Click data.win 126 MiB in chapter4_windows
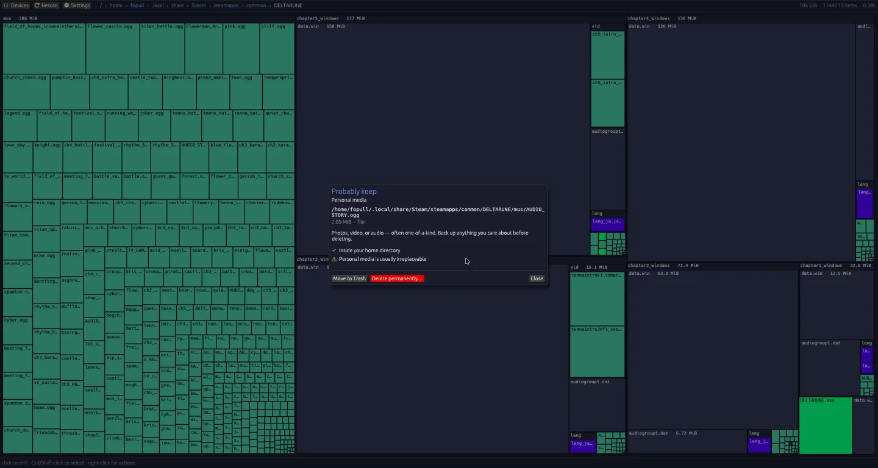The width and height of the screenshot is (878, 468). click(741, 142)
